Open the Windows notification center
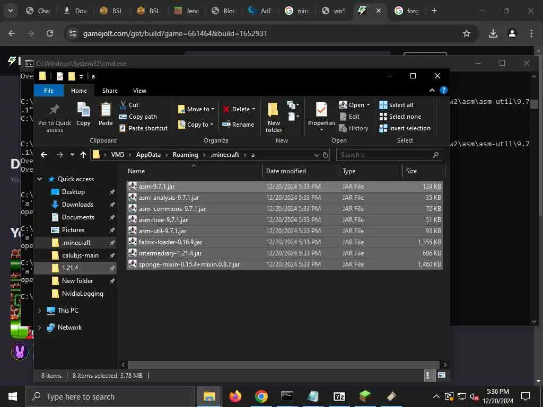The width and height of the screenshot is (543, 407). tap(526, 396)
